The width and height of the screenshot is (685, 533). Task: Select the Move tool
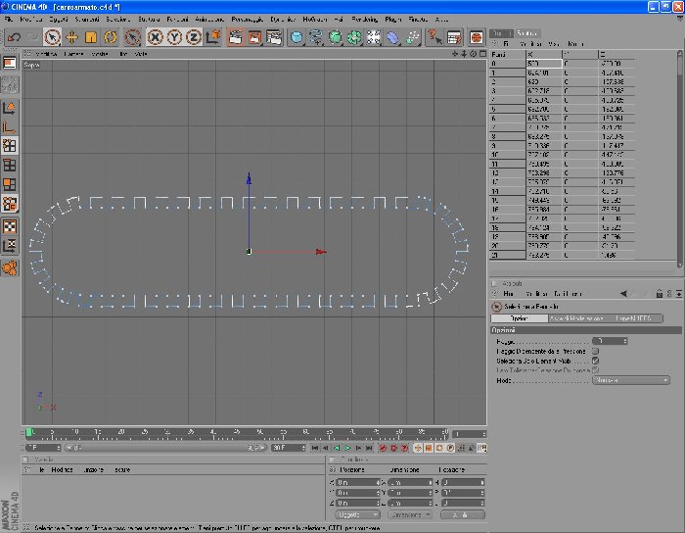click(x=71, y=37)
